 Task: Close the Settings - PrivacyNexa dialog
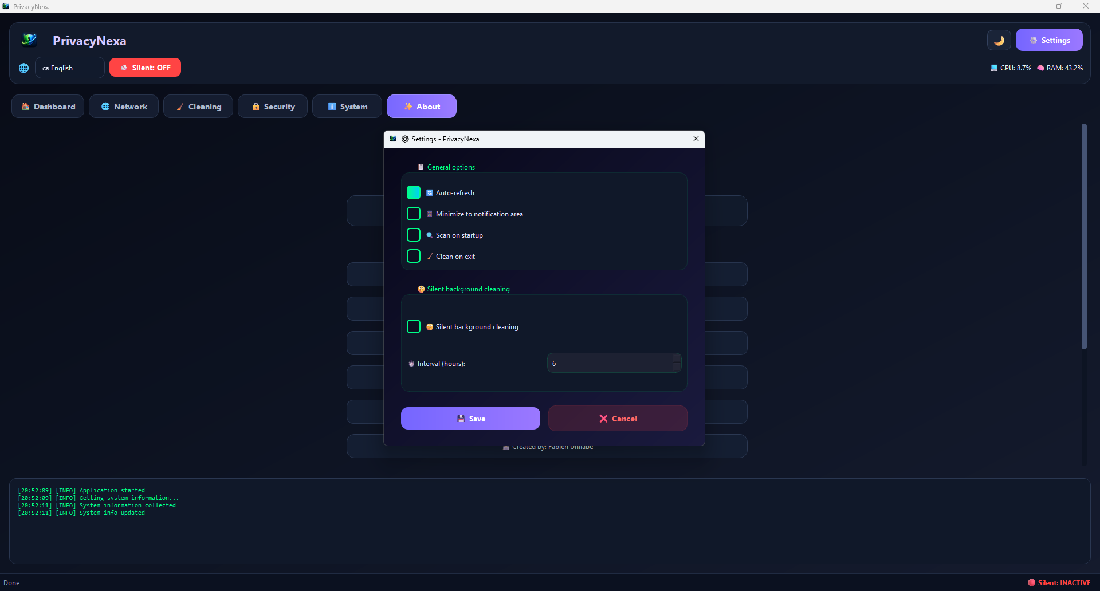tap(696, 139)
